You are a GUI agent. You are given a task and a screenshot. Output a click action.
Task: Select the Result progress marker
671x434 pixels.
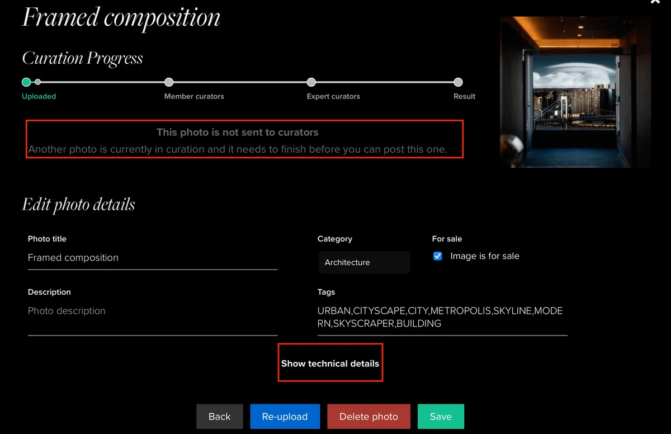(458, 82)
